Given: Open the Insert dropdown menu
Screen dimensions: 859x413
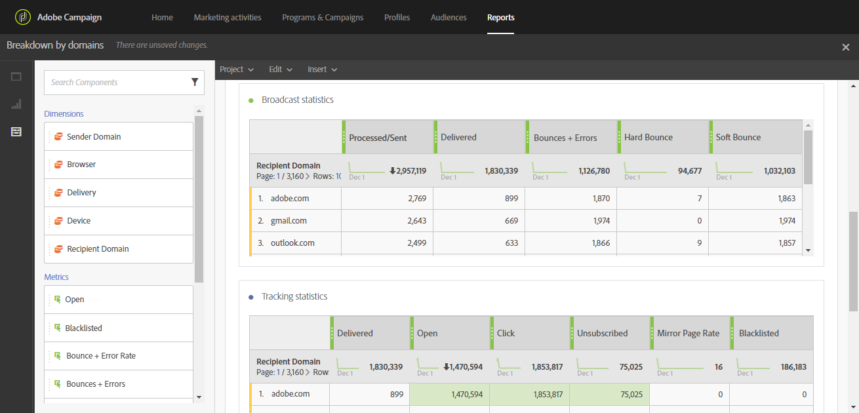Looking at the screenshot, I should tap(323, 69).
